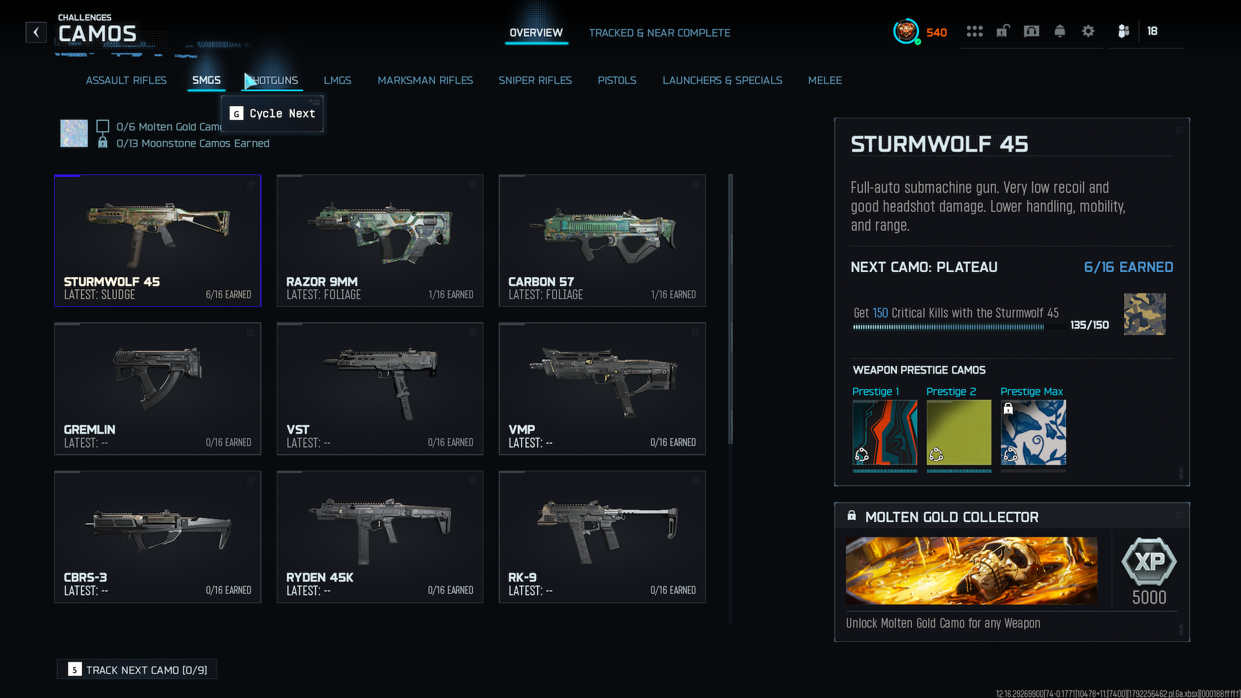Select the Sturmwolf 45 weapon card

(158, 240)
